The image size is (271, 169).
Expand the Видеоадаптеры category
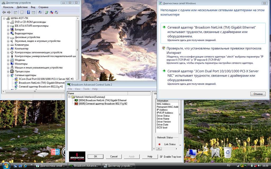(x=8, y=34)
